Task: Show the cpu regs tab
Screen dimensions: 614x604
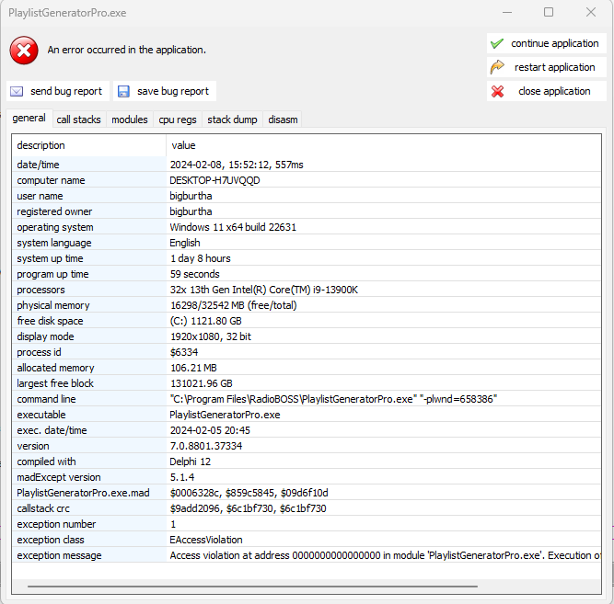Action: (177, 120)
